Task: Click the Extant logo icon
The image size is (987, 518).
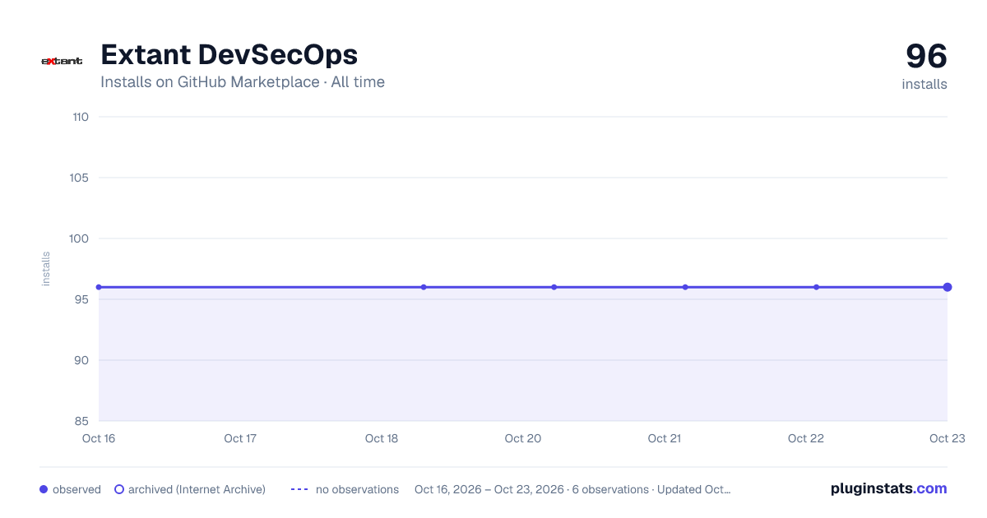Action: click(x=62, y=61)
